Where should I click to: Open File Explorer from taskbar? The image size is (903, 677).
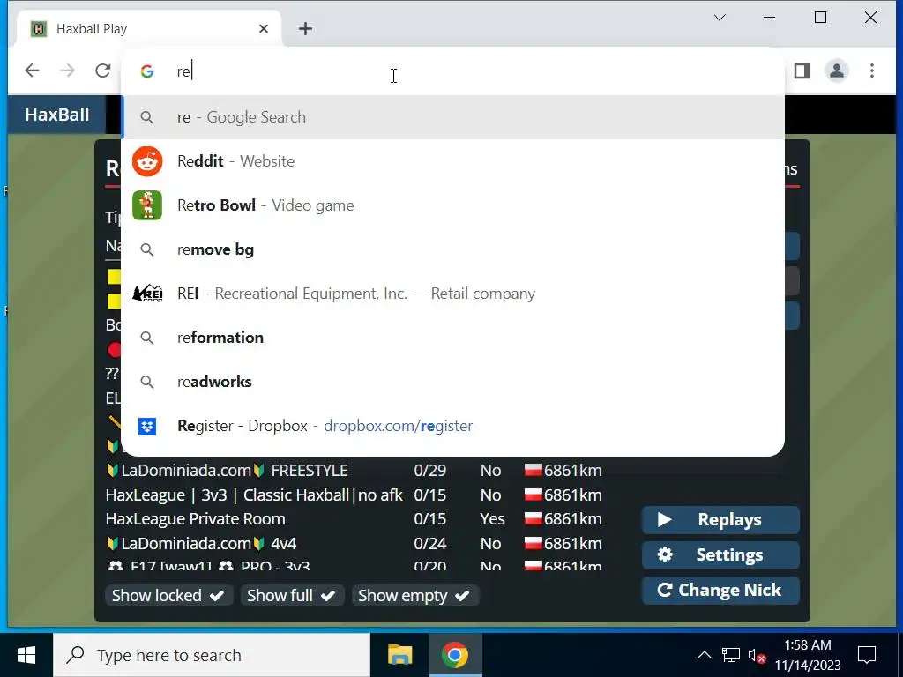[x=399, y=655]
